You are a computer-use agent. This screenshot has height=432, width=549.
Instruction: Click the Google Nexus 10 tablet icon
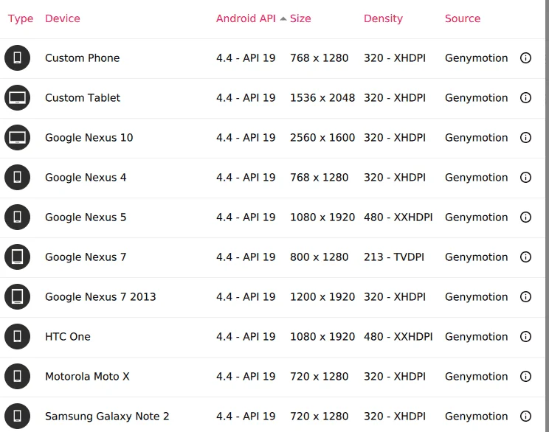coord(17,137)
